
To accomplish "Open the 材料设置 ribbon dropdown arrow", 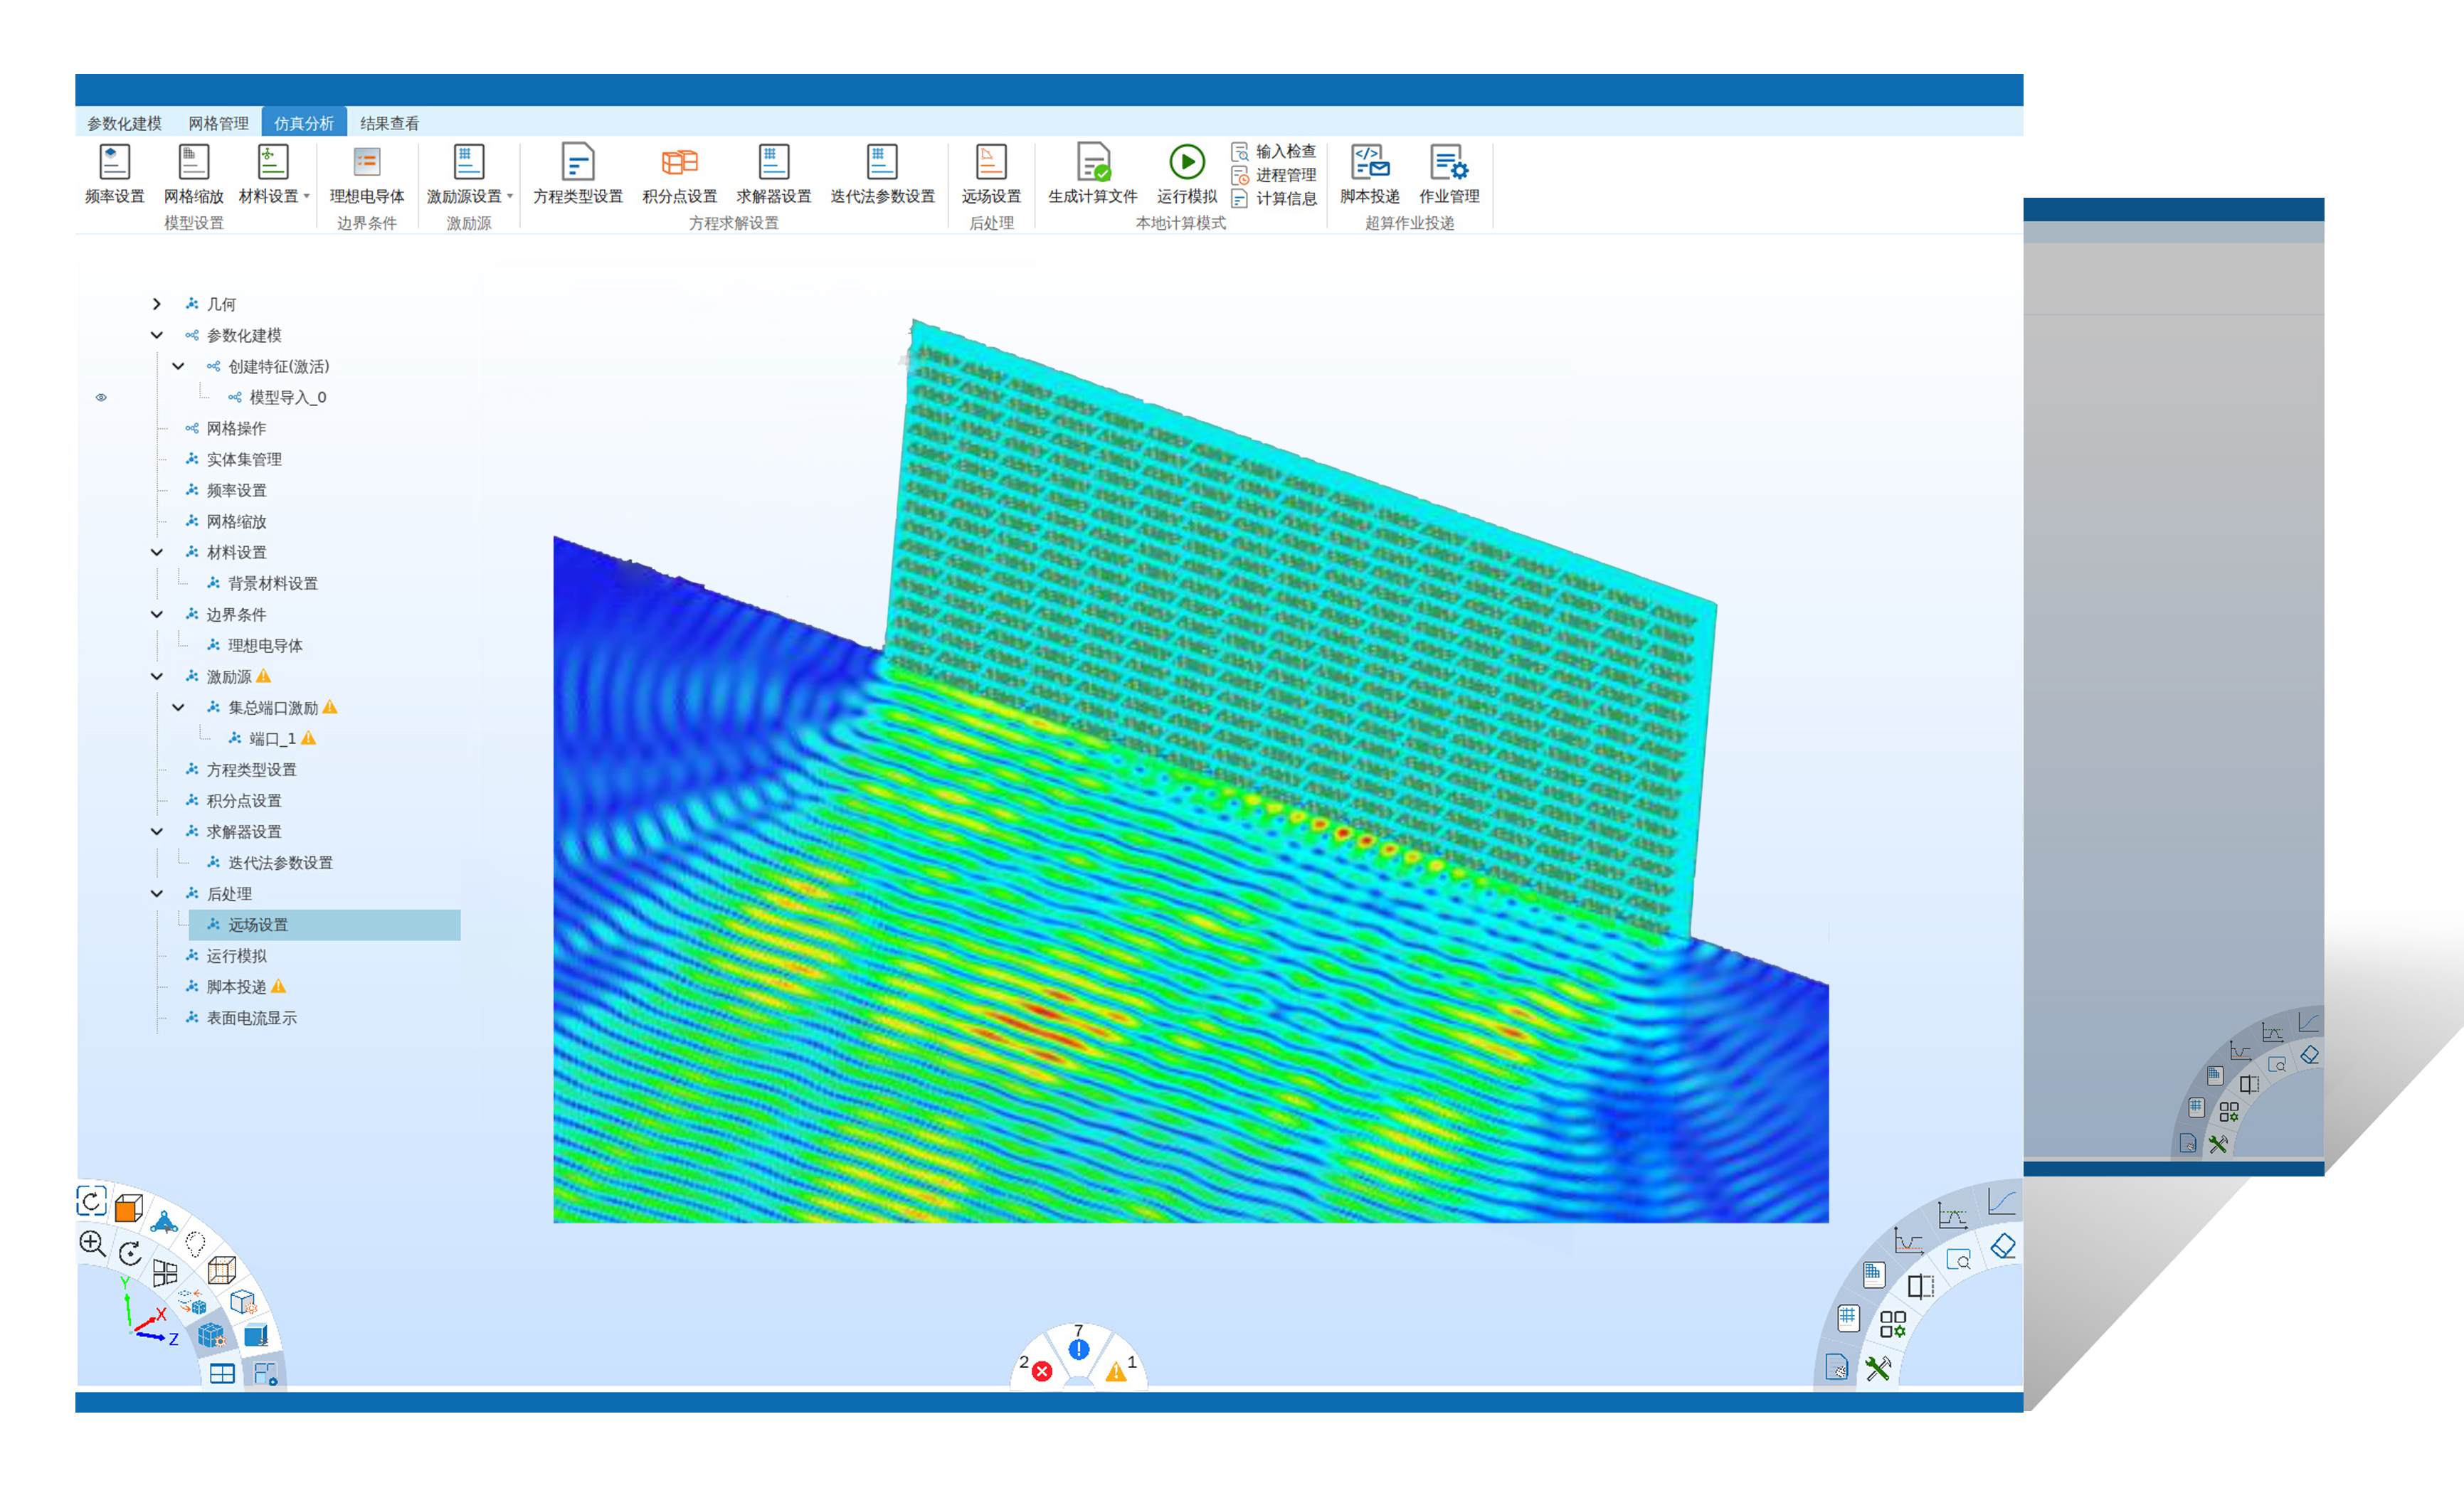I will point(306,197).
